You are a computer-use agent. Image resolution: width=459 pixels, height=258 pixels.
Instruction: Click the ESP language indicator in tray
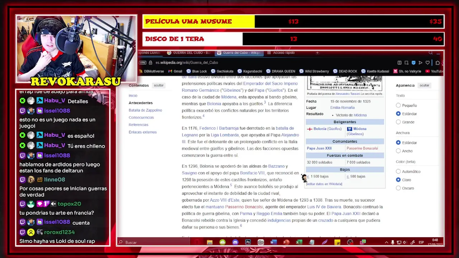[x=421, y=243]
